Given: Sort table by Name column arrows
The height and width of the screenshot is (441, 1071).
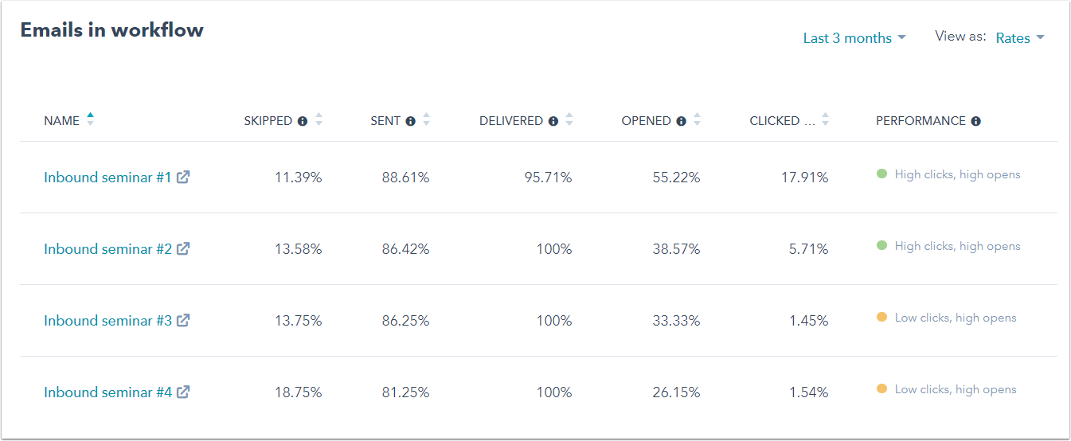Looking at the screenshot, I should point(90,119).
